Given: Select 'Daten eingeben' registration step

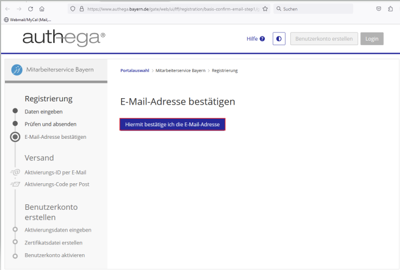Looking at the screenshot, I should click(43, 112).
